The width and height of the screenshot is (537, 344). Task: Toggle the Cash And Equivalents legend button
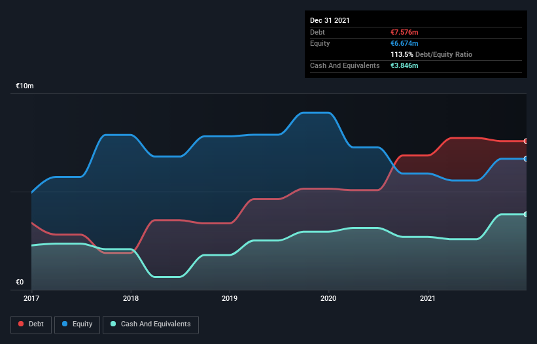(x=150, y=324)
